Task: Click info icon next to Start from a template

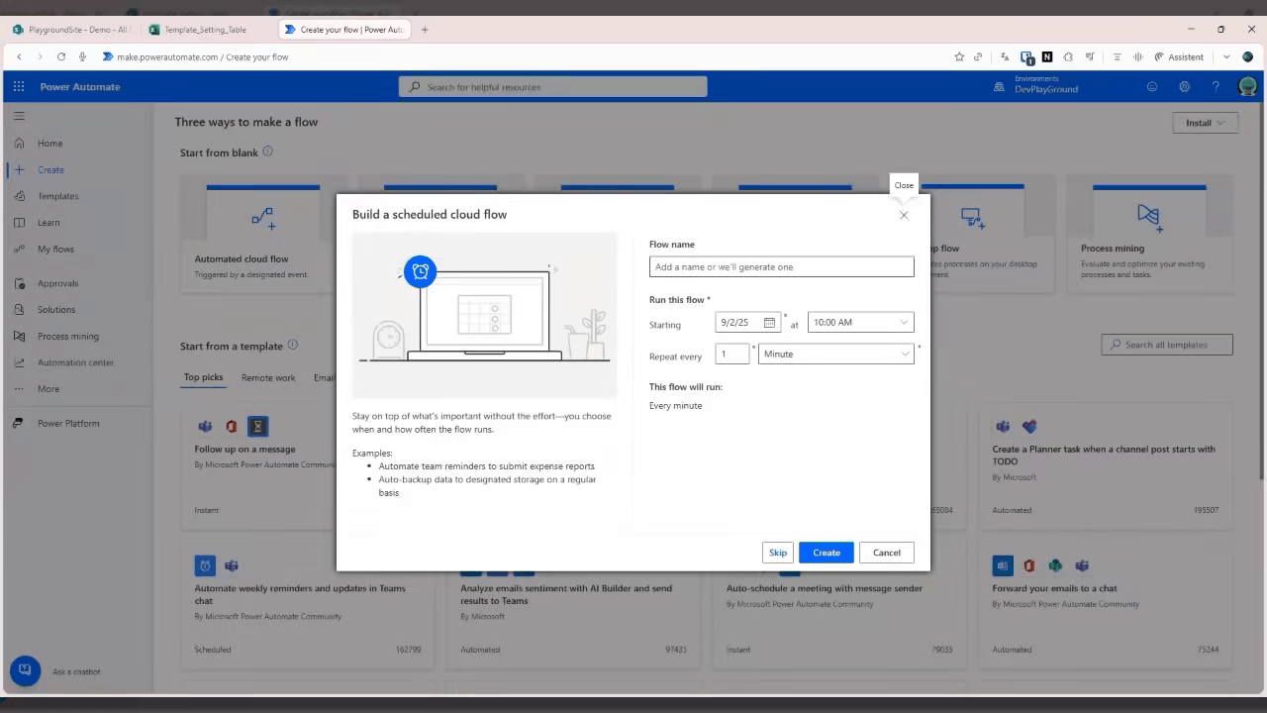Action: click(x=292, y=345)
